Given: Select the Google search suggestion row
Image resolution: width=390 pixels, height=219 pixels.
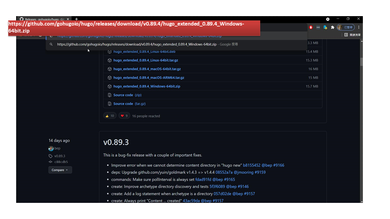Looking at the screenshot, I should tap(176, 44).
